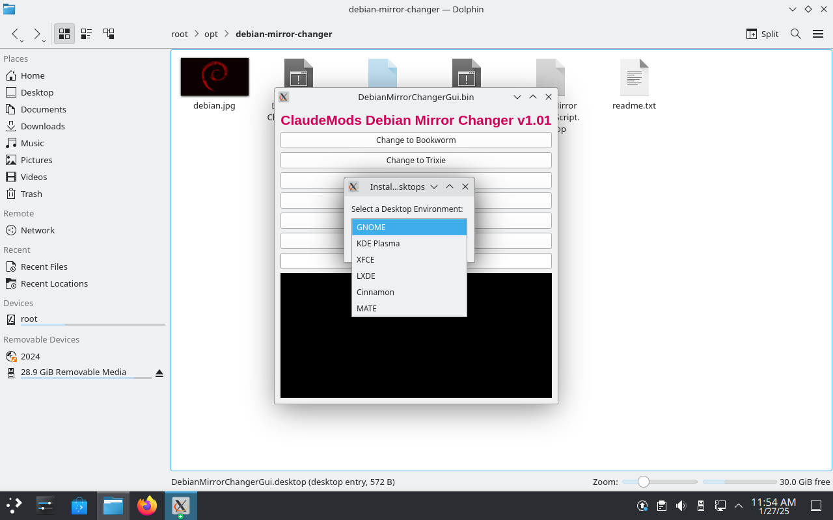
Task: Launch Firefox from taskbar
Action: tap(147, 505)
